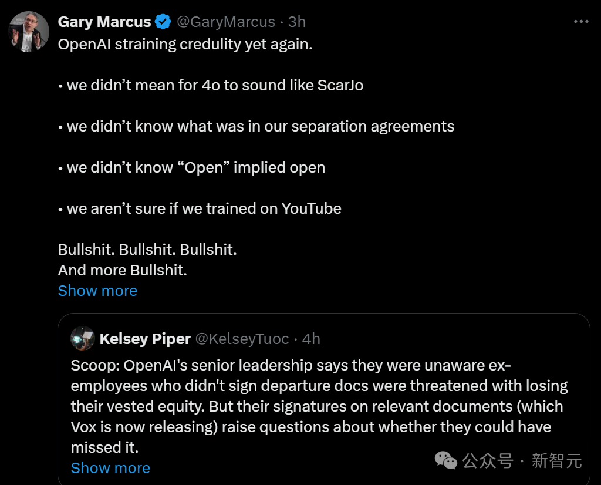Click the 公众号 · 新智元 watermark text
This screenshot has width=601, height=485.
click(522, 461)
